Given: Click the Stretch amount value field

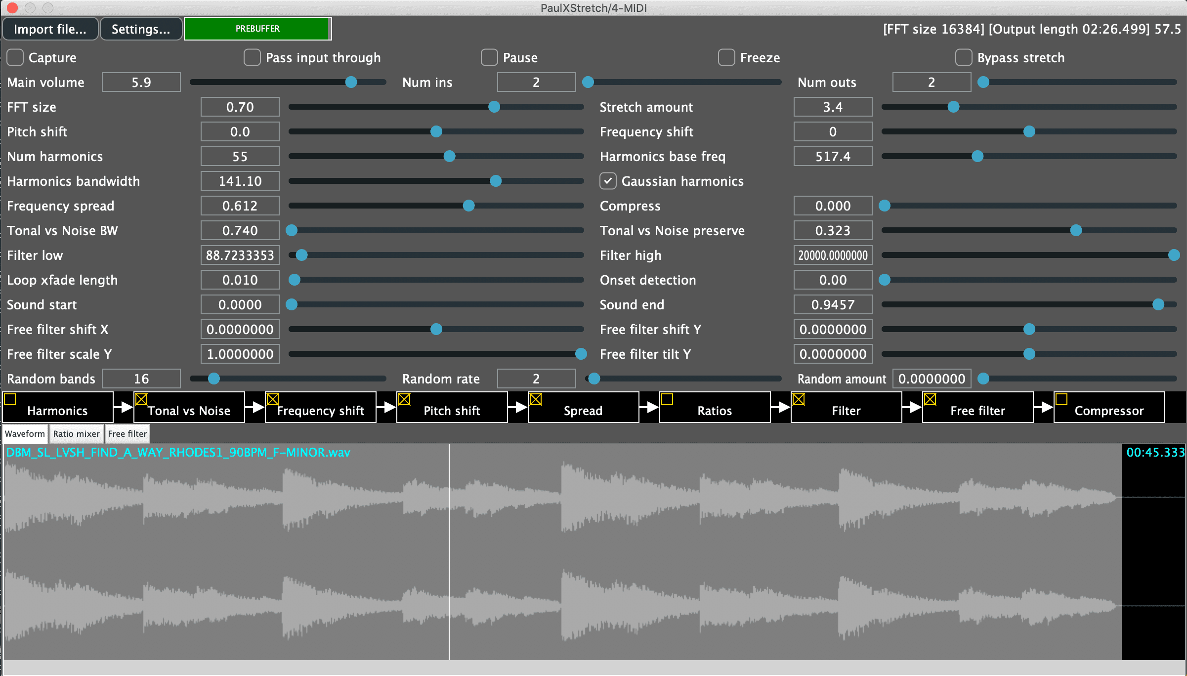Looking at the screenshot, I should click(833, 107).
